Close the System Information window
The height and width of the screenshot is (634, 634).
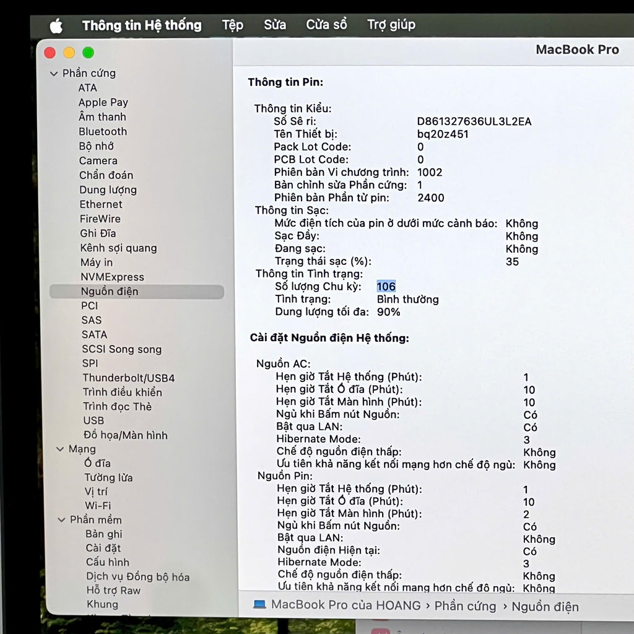[50, 53]
